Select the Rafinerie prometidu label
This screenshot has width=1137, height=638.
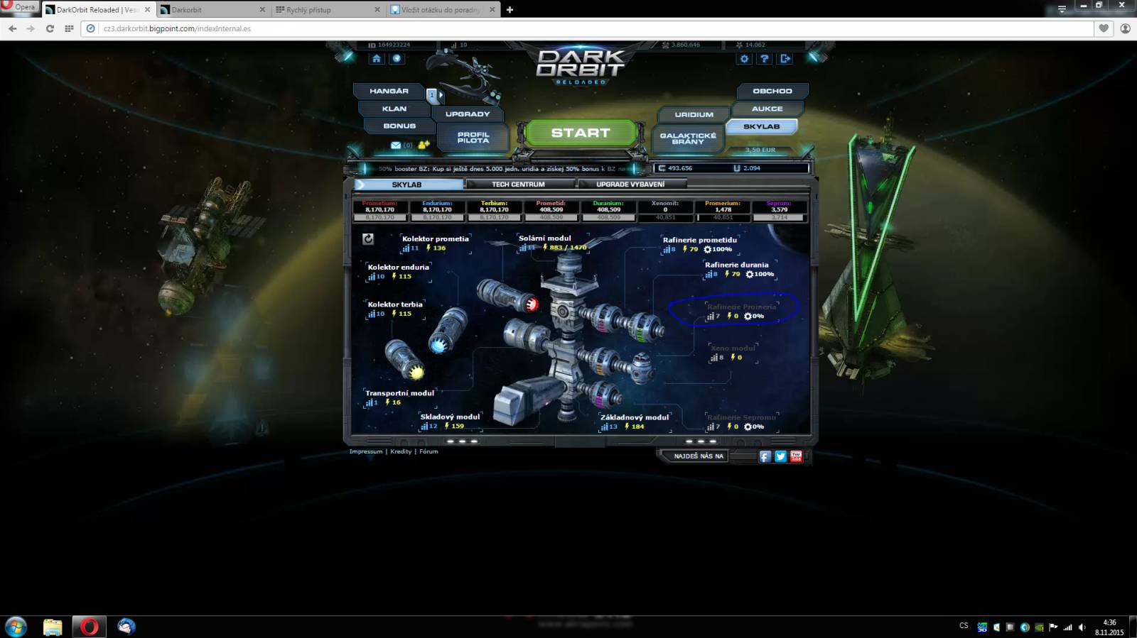click(700, 240)
